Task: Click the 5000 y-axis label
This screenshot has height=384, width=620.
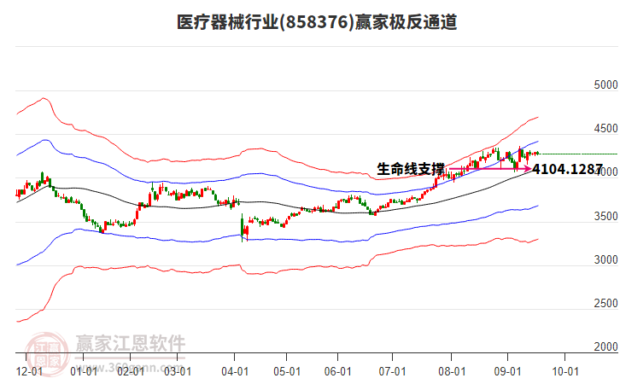Action: pos(605,84)
